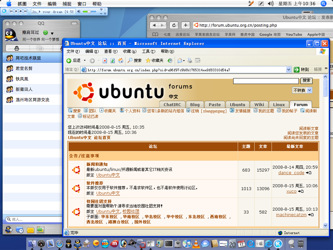Image resolution: width=333 pixels, height=250 pixels.
Task: Open the IE 文件(F) menu
Action: (x=73, y=51)
